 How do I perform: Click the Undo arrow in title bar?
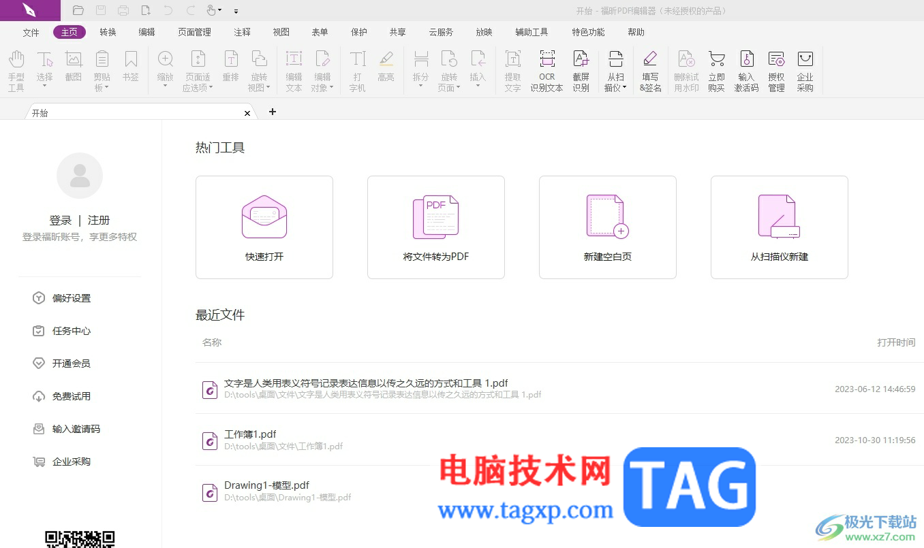click(x=168, y=10)
